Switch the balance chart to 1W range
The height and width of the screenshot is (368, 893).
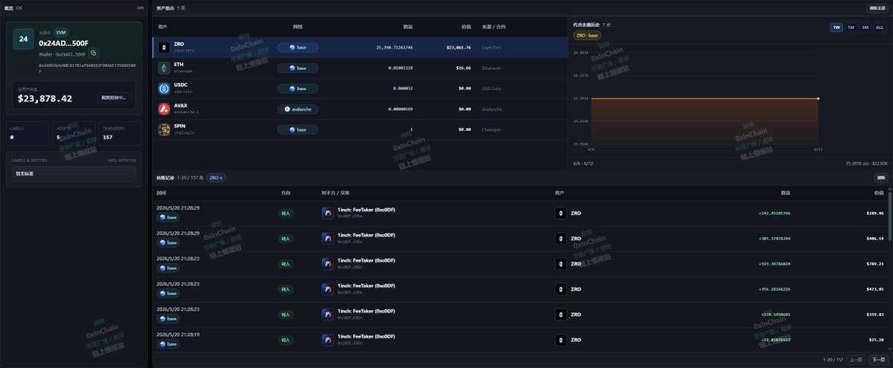pyautogui.click(x=837, y=28)
